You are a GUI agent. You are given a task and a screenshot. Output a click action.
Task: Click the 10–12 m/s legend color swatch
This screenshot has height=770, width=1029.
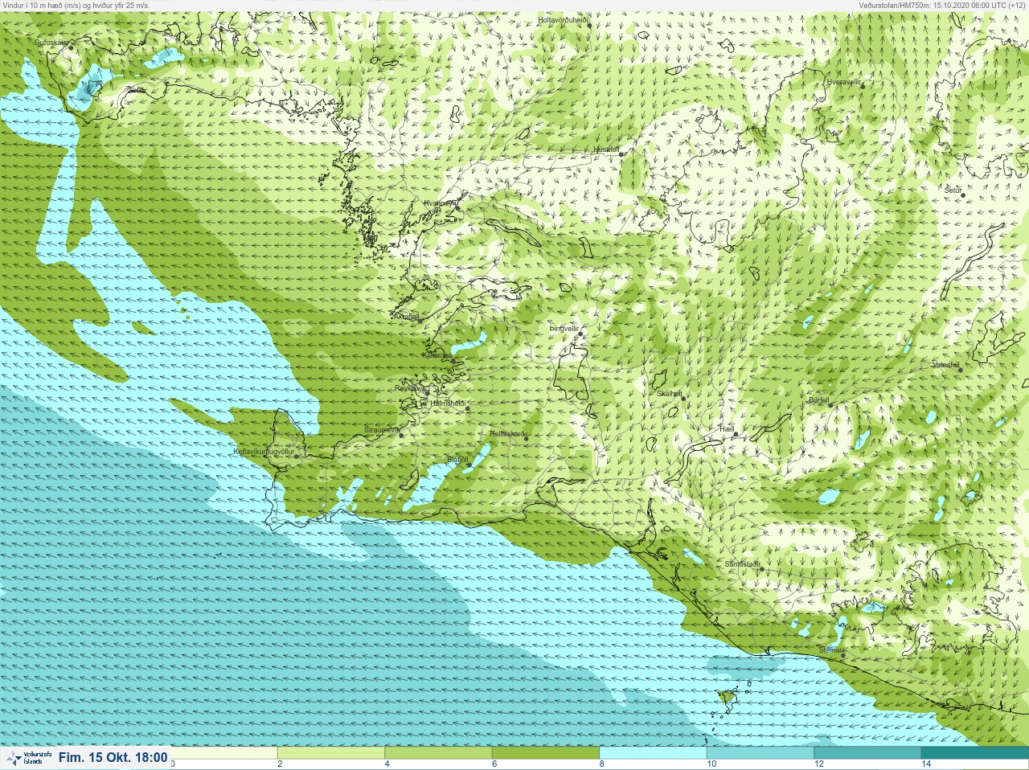[760, 753]
